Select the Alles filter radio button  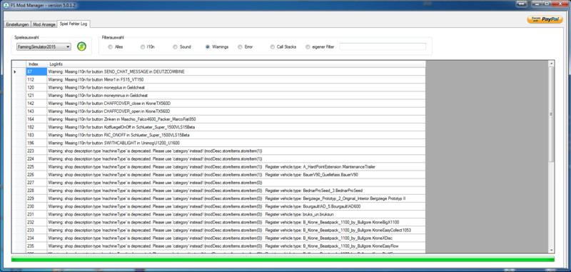tap(111, 47)
